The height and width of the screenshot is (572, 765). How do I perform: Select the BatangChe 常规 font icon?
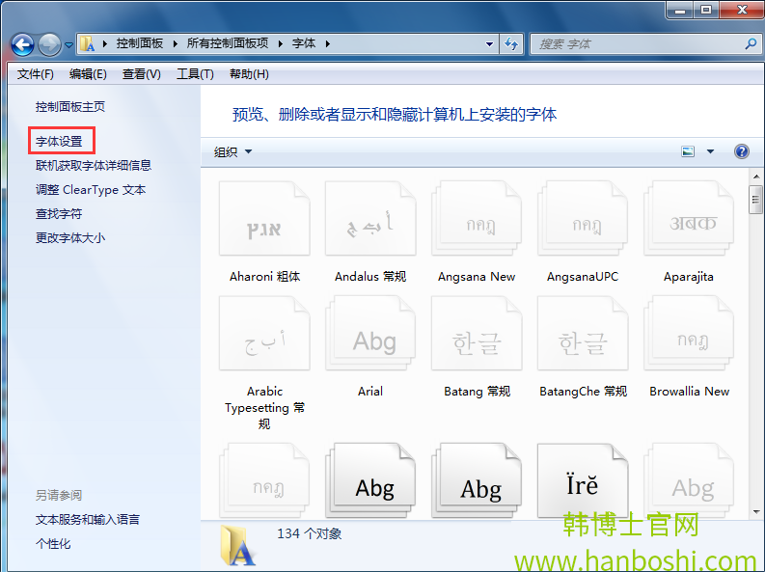583,333
